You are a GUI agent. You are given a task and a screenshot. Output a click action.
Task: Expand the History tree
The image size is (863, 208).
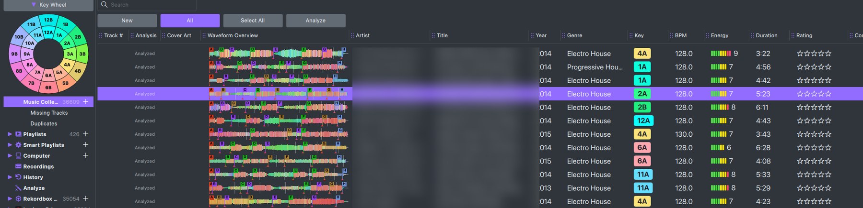click(10, 177)
